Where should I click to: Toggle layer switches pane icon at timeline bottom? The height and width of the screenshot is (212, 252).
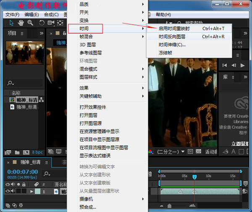8,205
